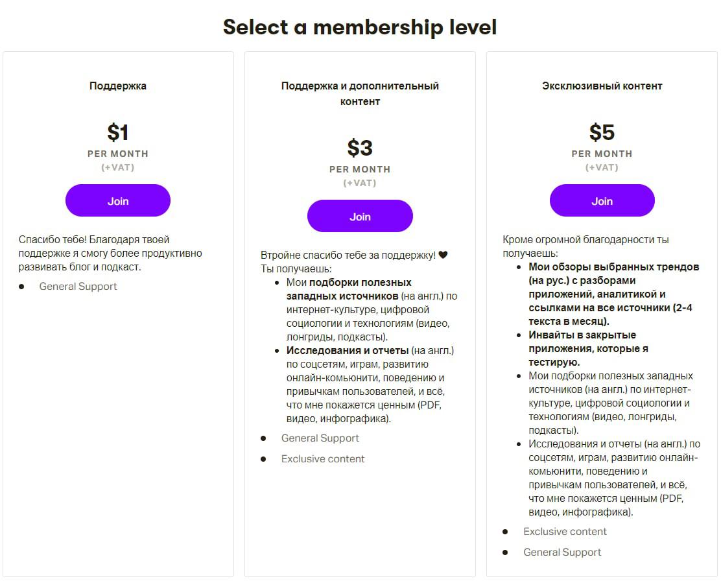
Task: Select General Support benefit in $5 tier
Action: pyautogui.click(x=562, y=552)
